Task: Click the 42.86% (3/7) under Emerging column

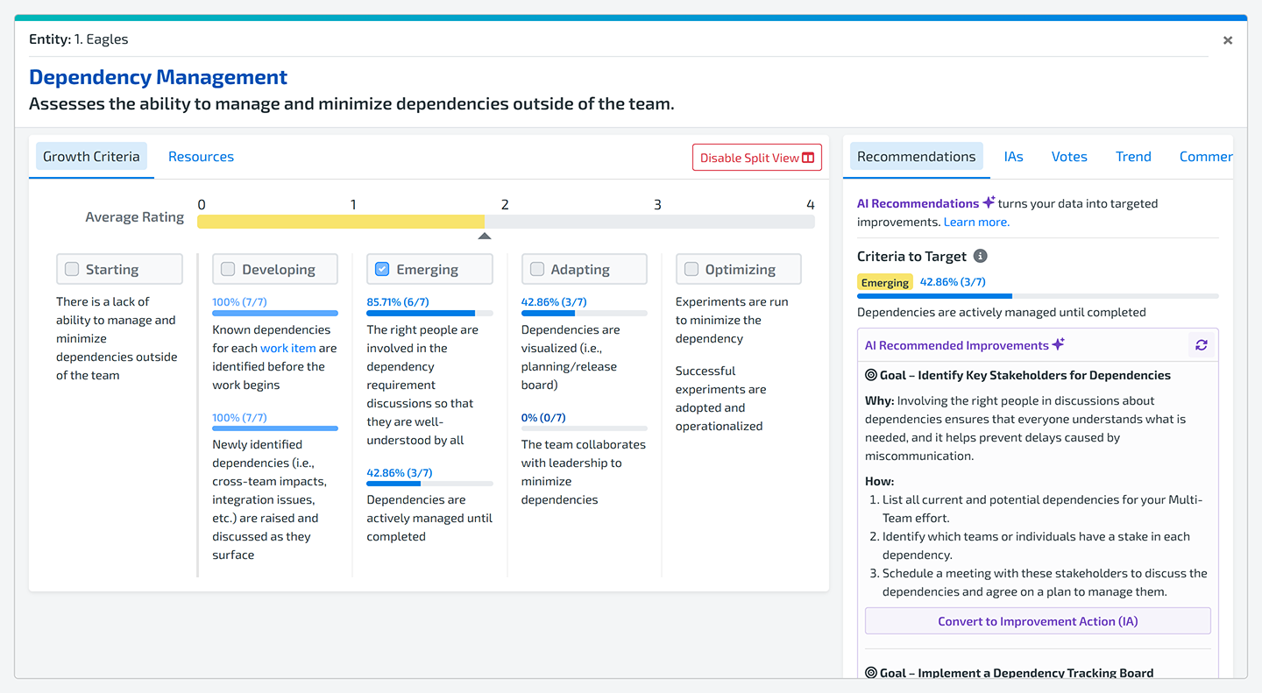Action: 400,473
